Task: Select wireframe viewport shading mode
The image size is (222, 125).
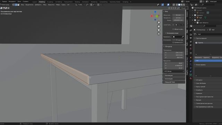Action: click(x=177, y=5)
